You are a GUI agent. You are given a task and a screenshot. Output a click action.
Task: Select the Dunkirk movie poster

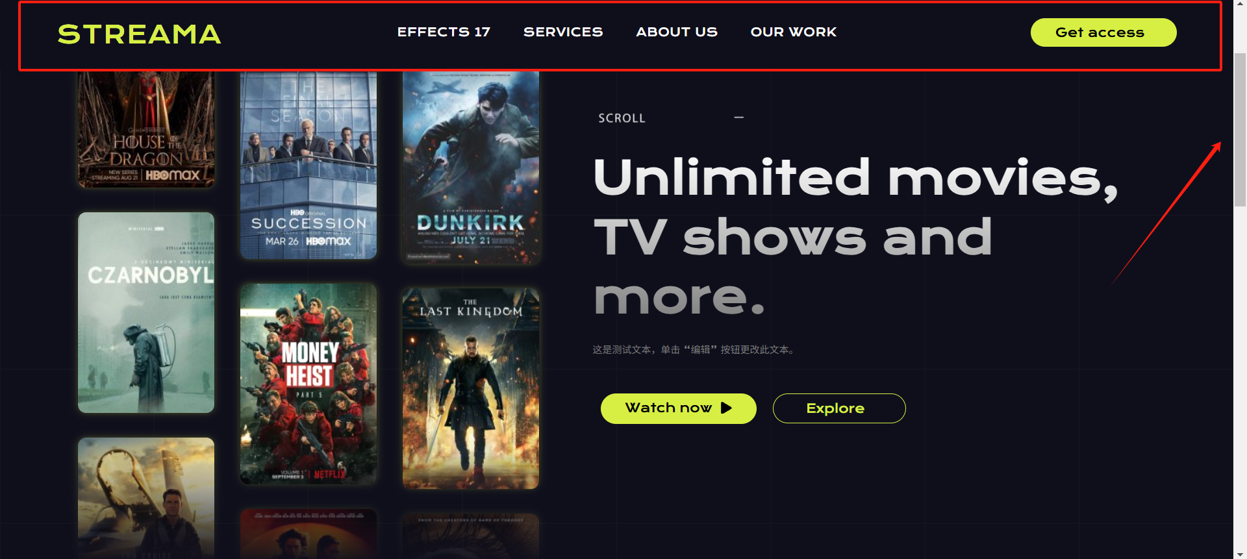tap(471, 167)
